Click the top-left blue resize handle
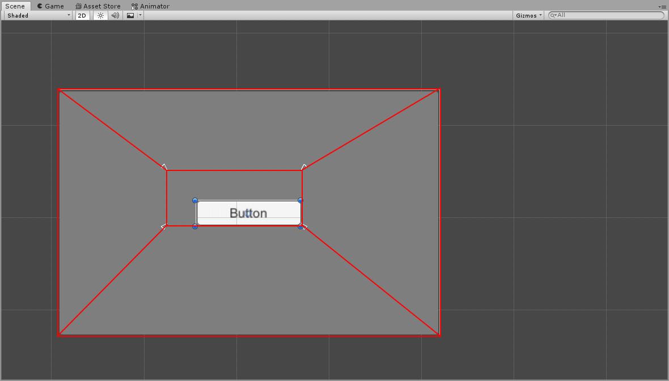Viewport: 669px width, 381px height. click(x=195, y=200)
